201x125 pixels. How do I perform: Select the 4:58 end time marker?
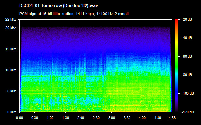coord(172,118)
